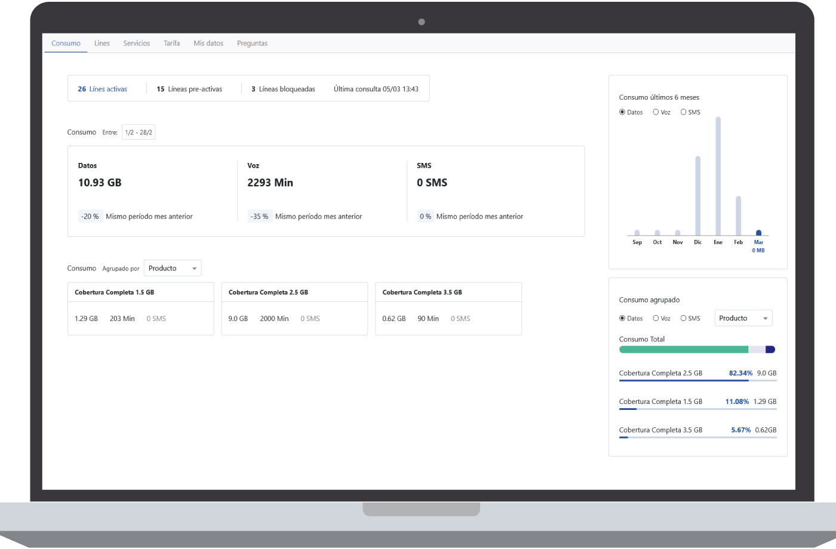Select SMS radio in Consumo agrupado
Screen dimensions: 836x549
click(x=683, y=318)
